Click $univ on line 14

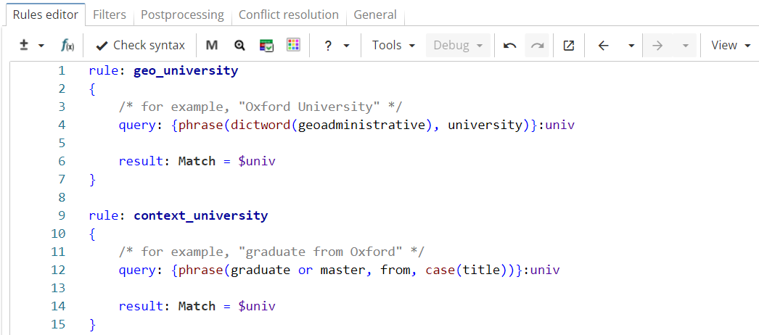point(257,306)
